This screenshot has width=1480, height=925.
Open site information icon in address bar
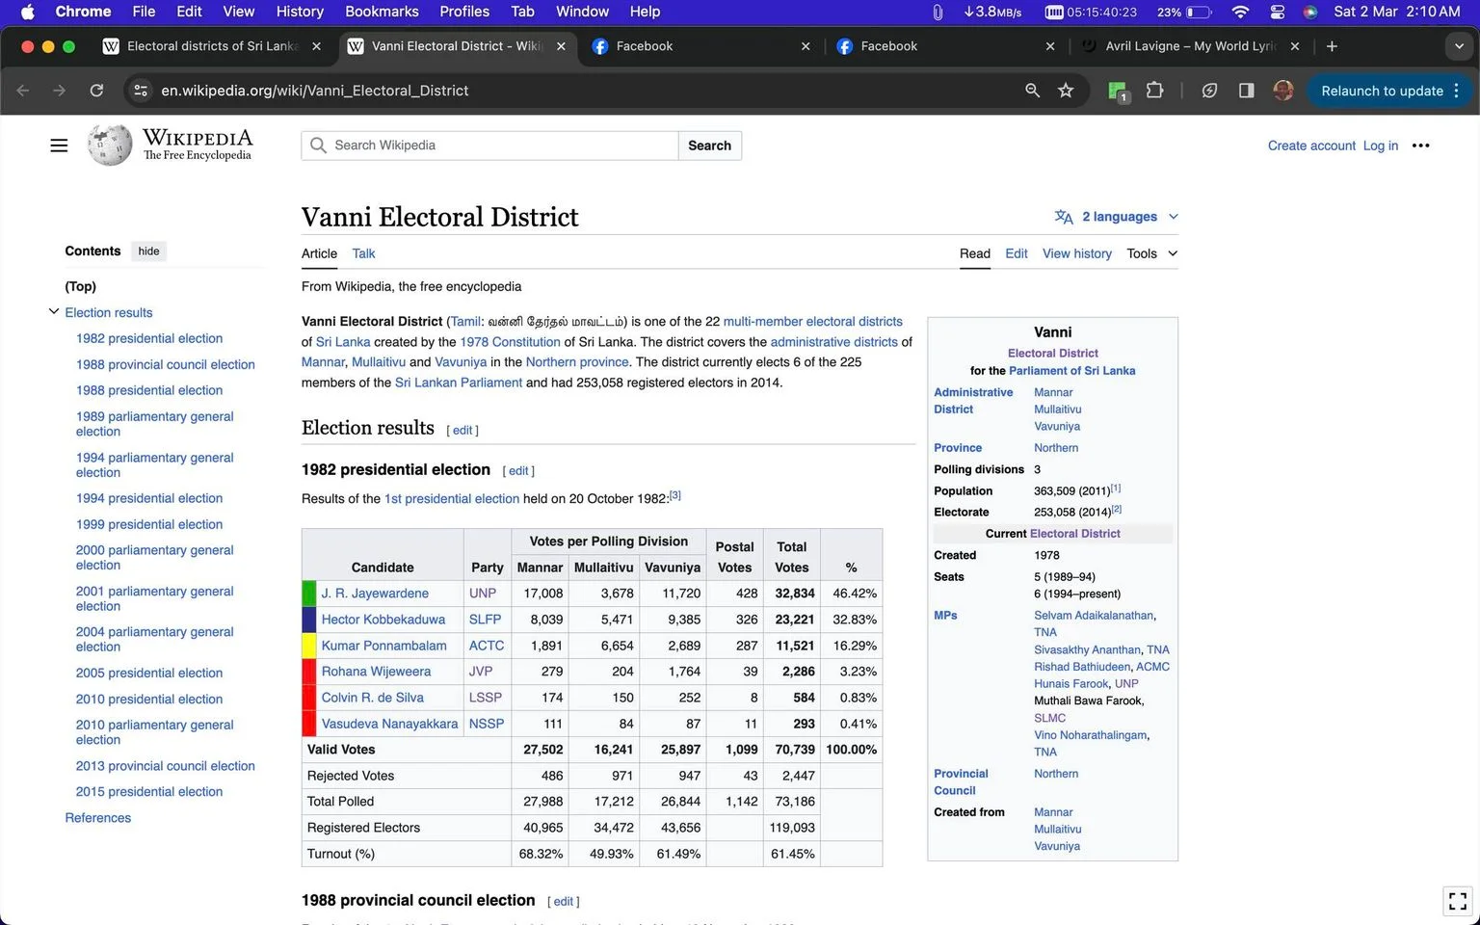(141, 91)
